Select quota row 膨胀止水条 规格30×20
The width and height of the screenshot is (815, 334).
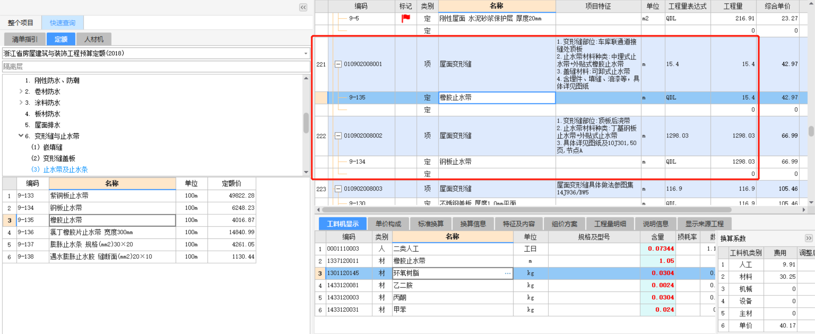point(129,244)
